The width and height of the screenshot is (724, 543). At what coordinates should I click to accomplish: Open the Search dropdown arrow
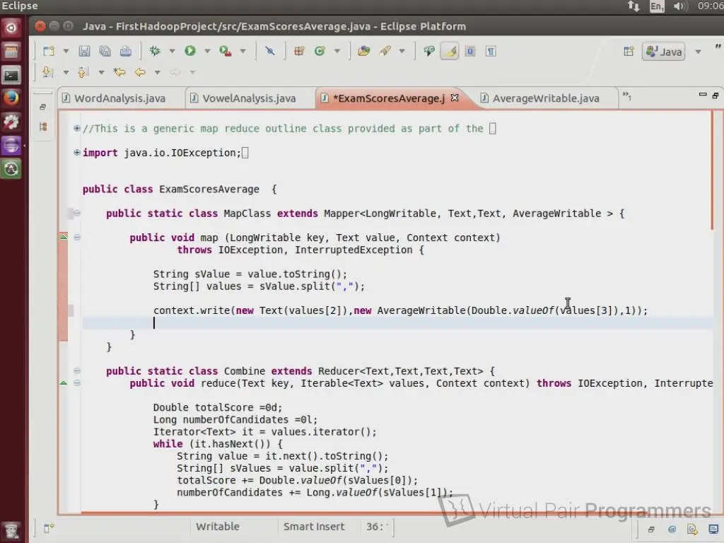pyautogui.click(x=402, y=51)
